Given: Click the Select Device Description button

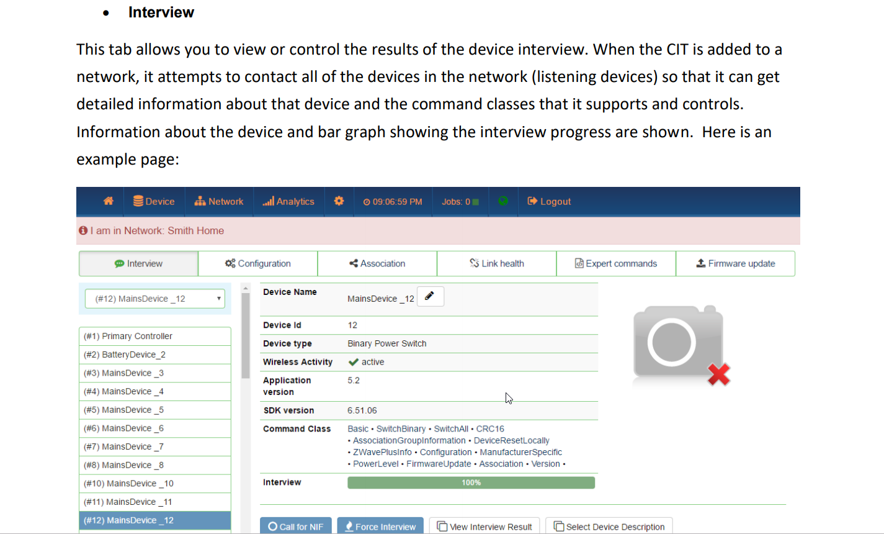Looking at the screenshot, I should (x=609, y=526).
